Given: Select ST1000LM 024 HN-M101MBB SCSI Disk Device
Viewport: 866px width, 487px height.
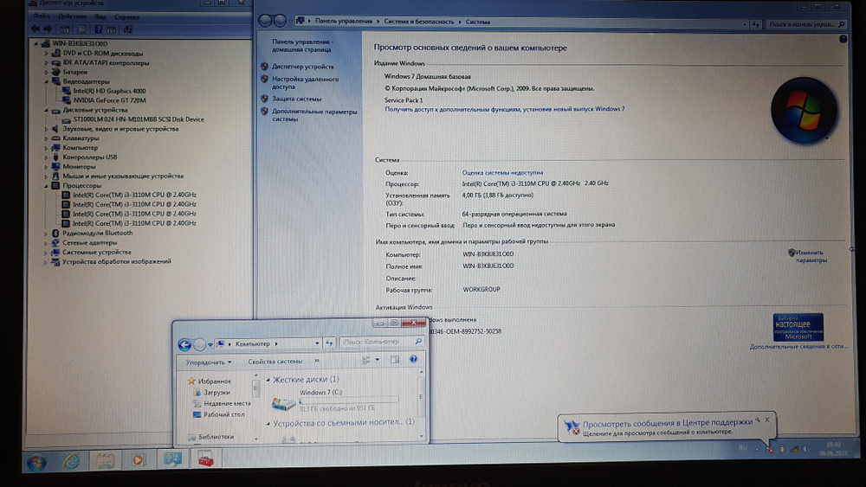Looking at the screenshot, I should 139,119.
